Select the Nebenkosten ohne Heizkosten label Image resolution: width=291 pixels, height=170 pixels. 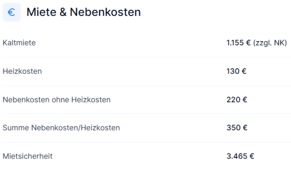(56, 100)
